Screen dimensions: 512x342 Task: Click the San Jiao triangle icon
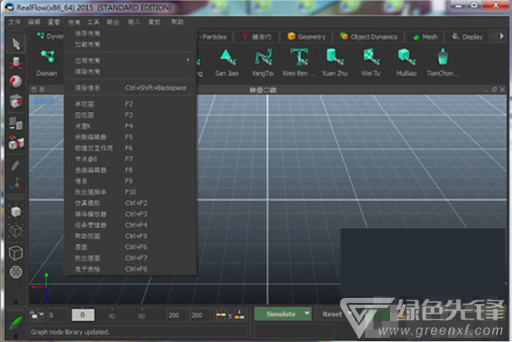pos(227,63)
